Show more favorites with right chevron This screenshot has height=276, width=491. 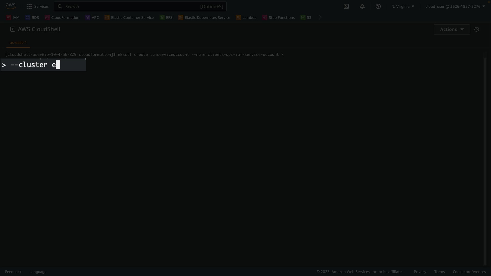320,17
